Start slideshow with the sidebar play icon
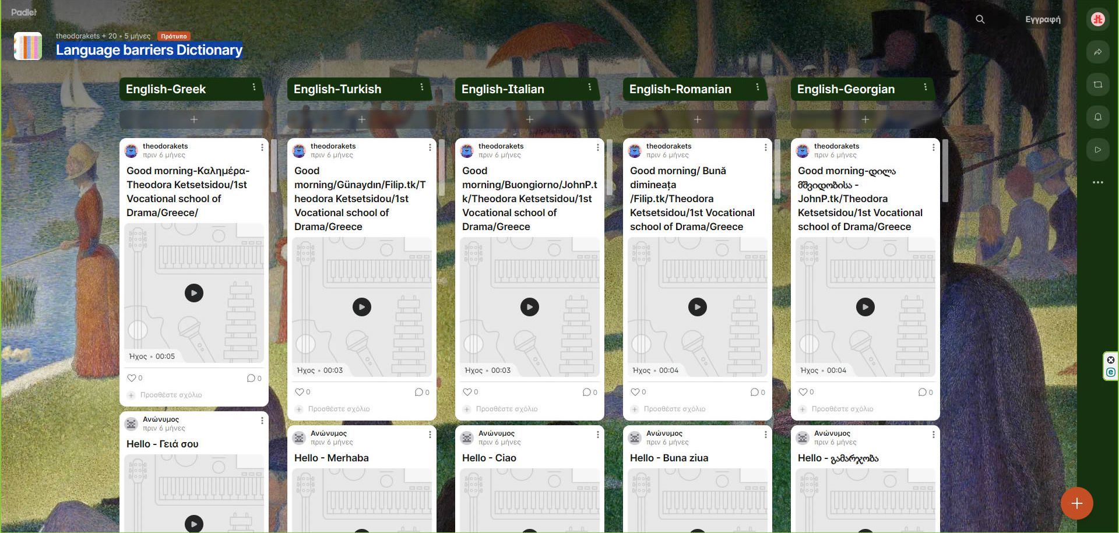Viewport: 1119px width, 533px height. pyautogui.click(x=1097, y=150)
